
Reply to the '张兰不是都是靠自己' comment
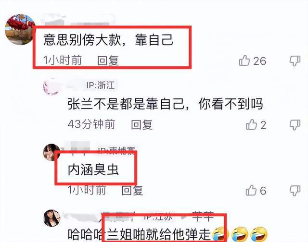pyautogui.click(x=142, y=125)
